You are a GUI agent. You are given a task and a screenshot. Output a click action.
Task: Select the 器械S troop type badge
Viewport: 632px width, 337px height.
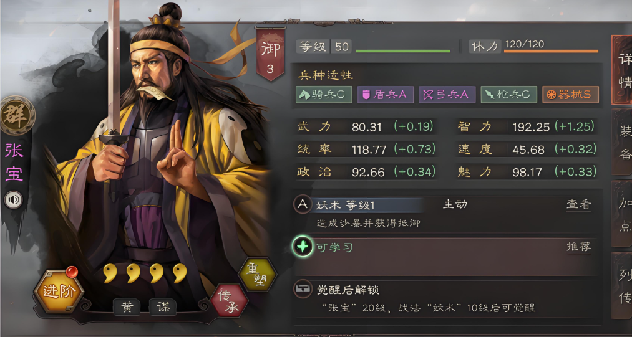click(x=570, y=95)
